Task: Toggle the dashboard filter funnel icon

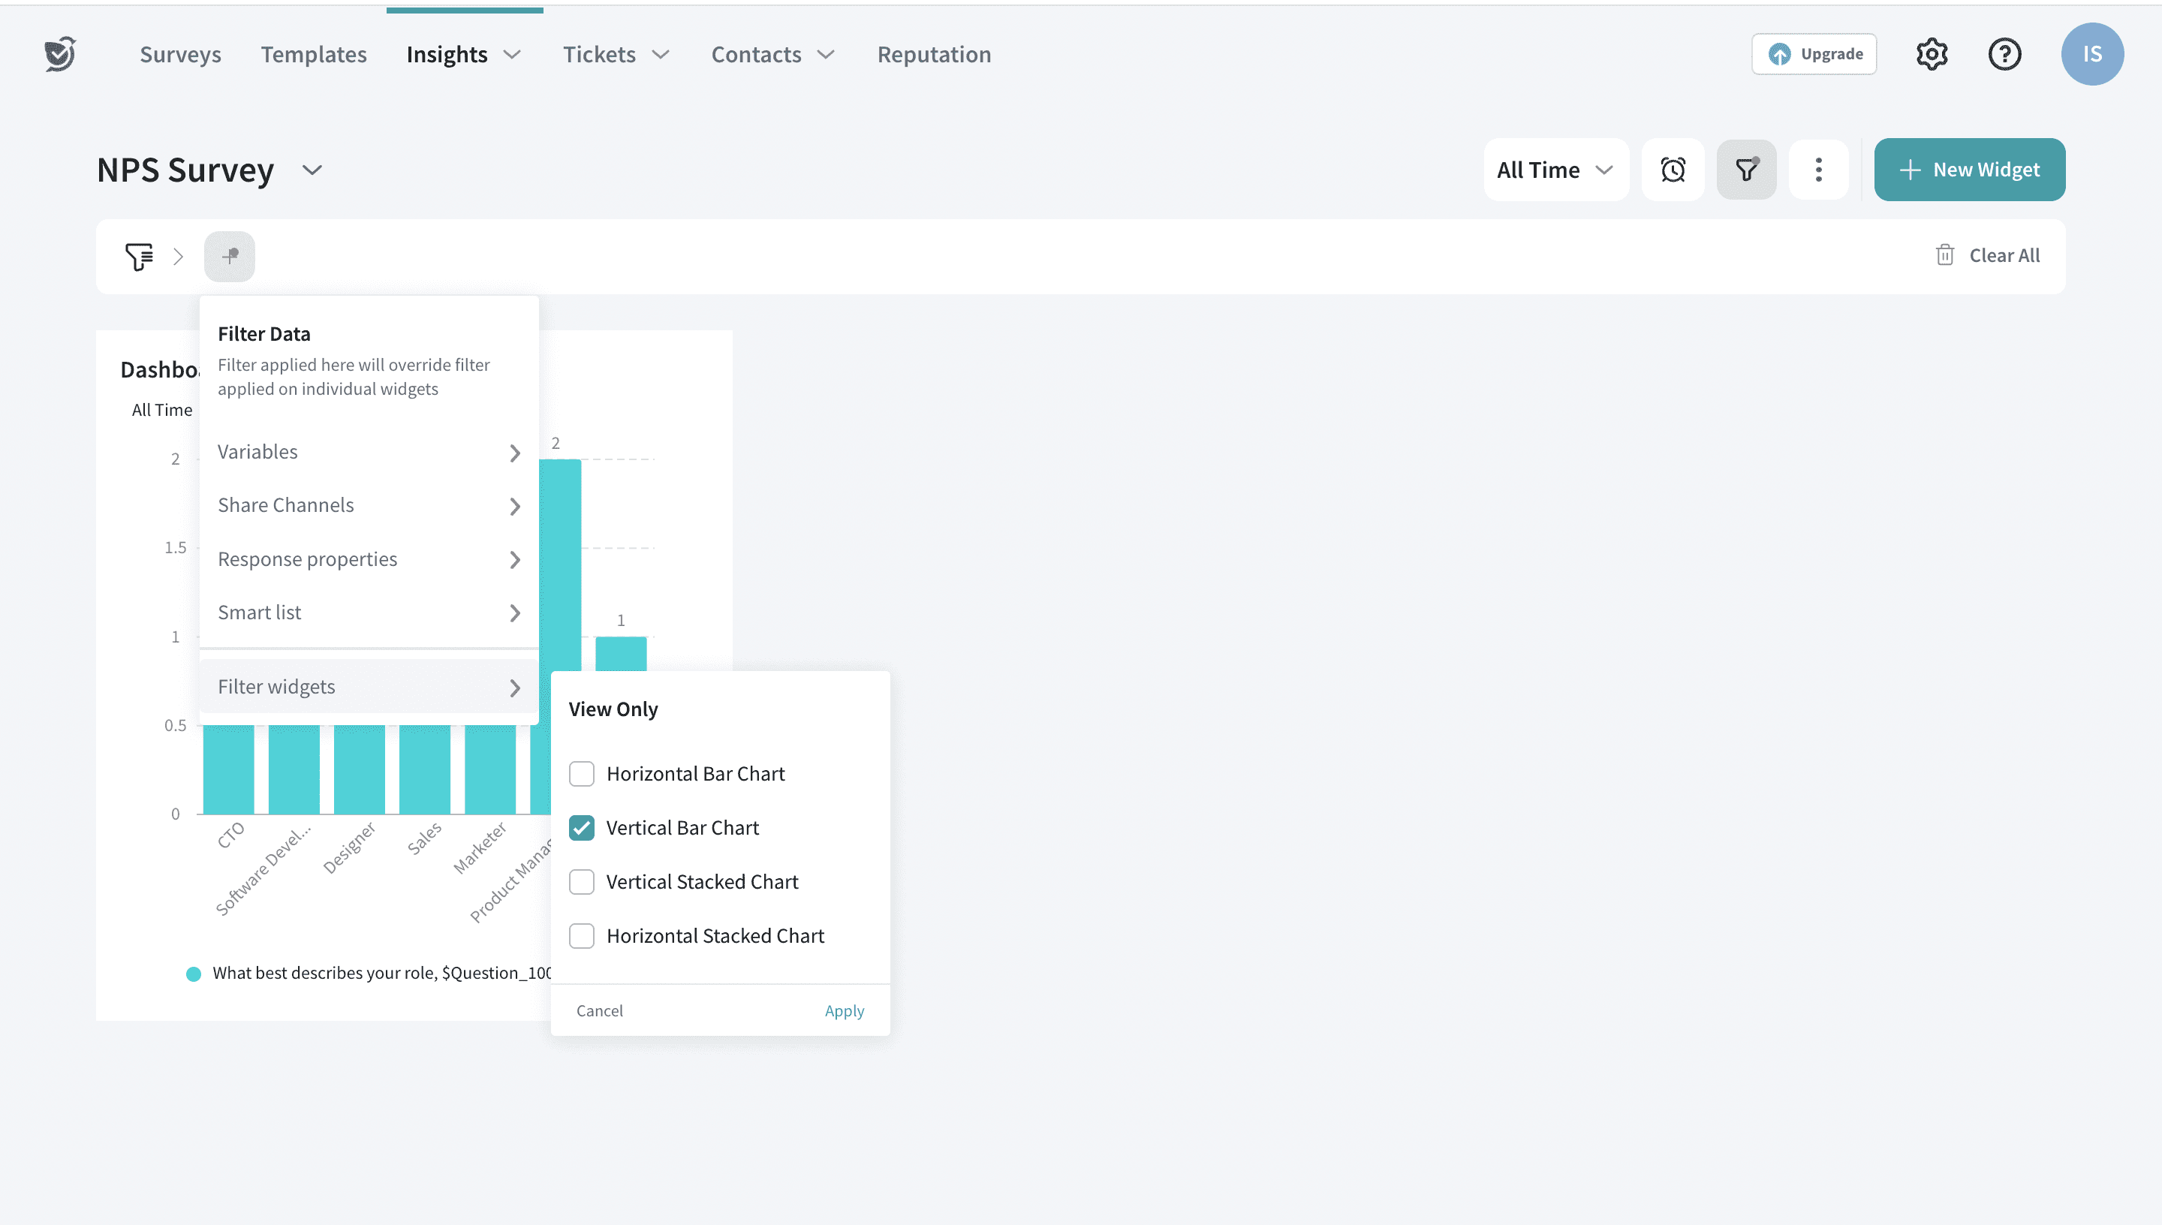Action: tap(1746, 170)
